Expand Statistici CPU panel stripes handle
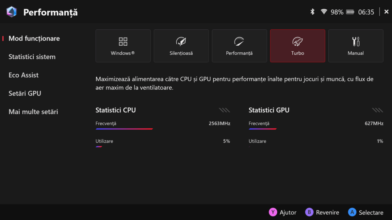The image size is (392, 220). [x=224, y=110]
